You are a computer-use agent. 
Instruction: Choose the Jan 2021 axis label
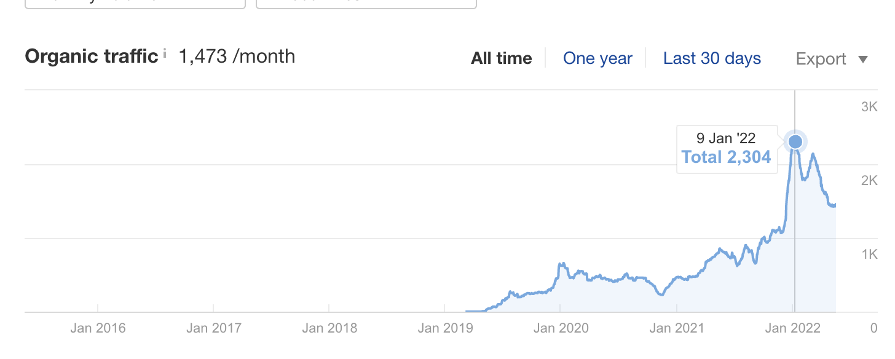point(676,328)
